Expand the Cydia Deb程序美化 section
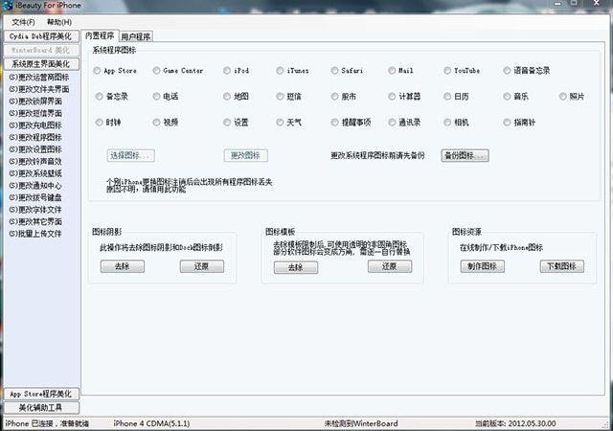 41,36
